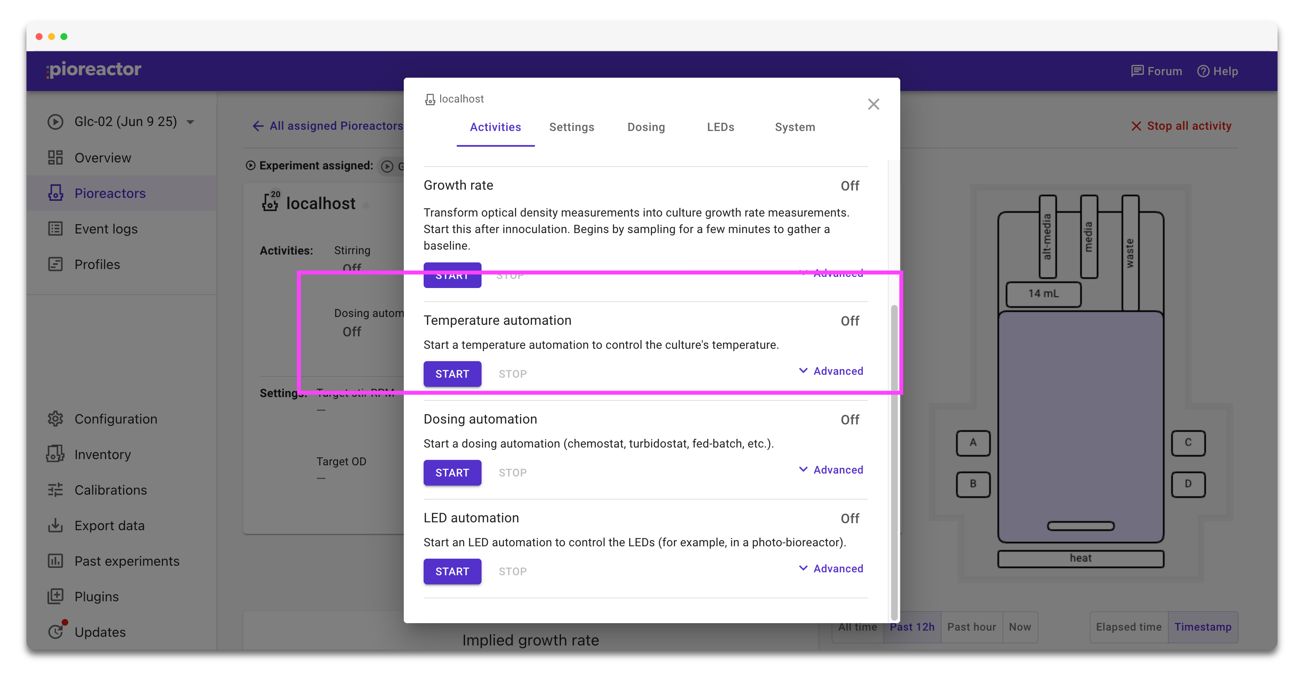
Task: Switch chart axis to Elapsed time
Action: click(x=1128, y=627)
